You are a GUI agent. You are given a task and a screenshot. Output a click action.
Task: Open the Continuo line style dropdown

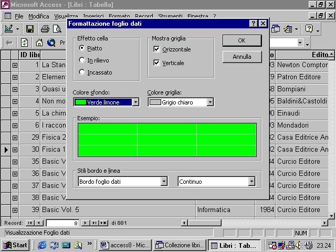(251, 182)
